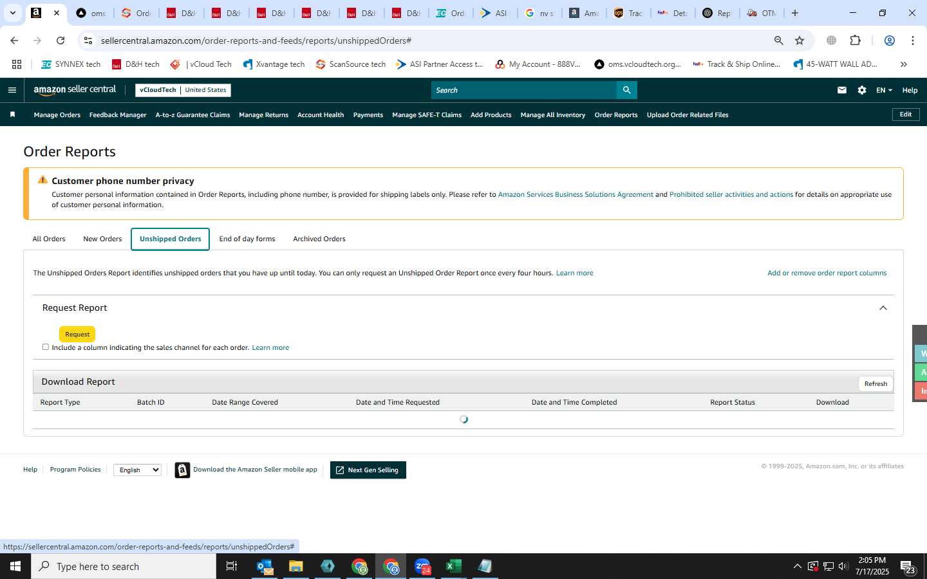Open the bookmarks apps grid icon
Image resolution: width=927 pixels, height=579 pixels.
(x=17, y=64)
